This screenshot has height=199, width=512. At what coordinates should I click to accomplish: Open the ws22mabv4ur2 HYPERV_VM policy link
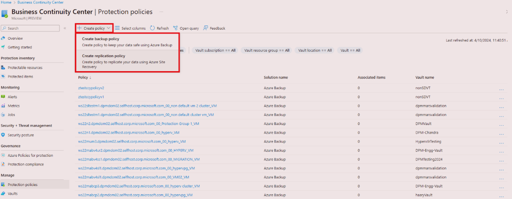coord(136,151)
